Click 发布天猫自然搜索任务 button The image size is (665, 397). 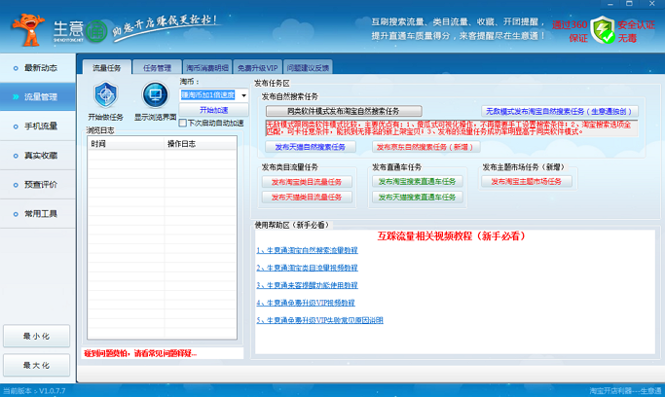coord(311,147)
